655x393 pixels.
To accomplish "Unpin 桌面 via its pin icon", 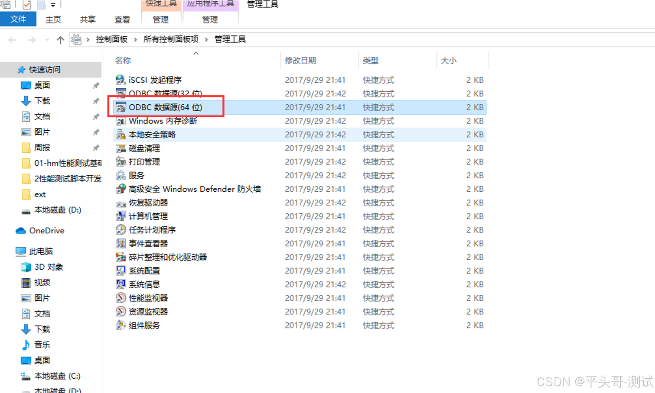I will coord(96,86).
